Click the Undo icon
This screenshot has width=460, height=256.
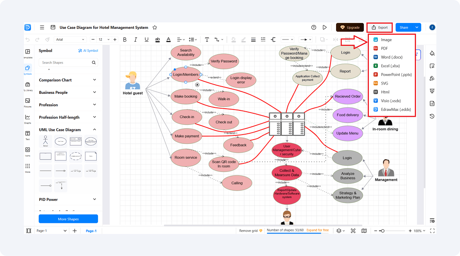point(28,39)
